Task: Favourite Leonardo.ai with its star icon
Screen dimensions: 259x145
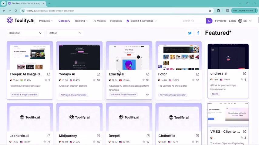Action: point(45,142)
